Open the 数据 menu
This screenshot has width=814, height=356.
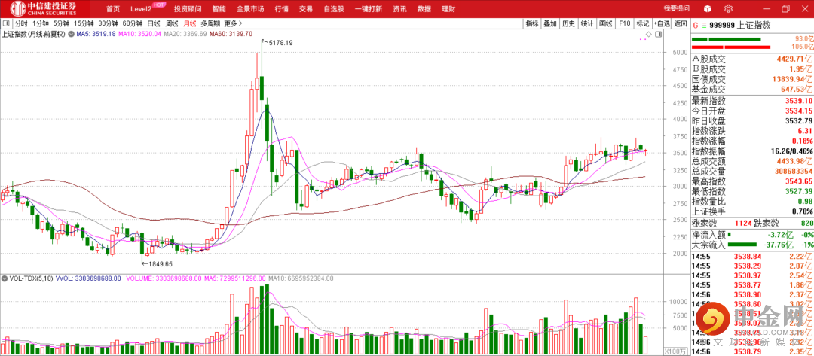[x=424, y=9]
